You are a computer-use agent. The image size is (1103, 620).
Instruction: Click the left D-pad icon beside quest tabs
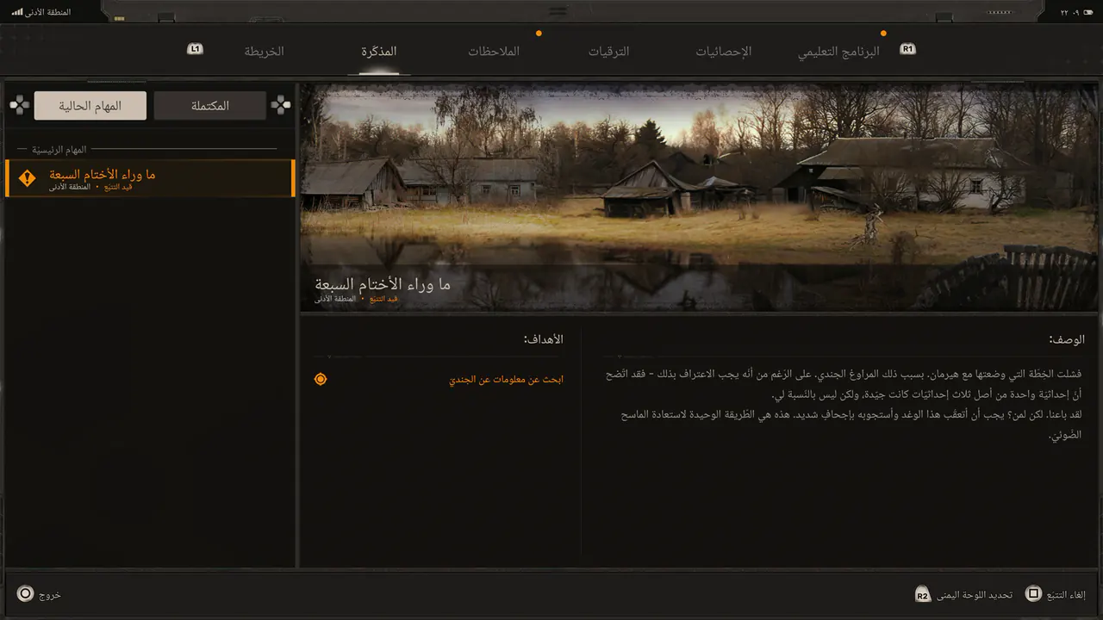click(19, 105)
